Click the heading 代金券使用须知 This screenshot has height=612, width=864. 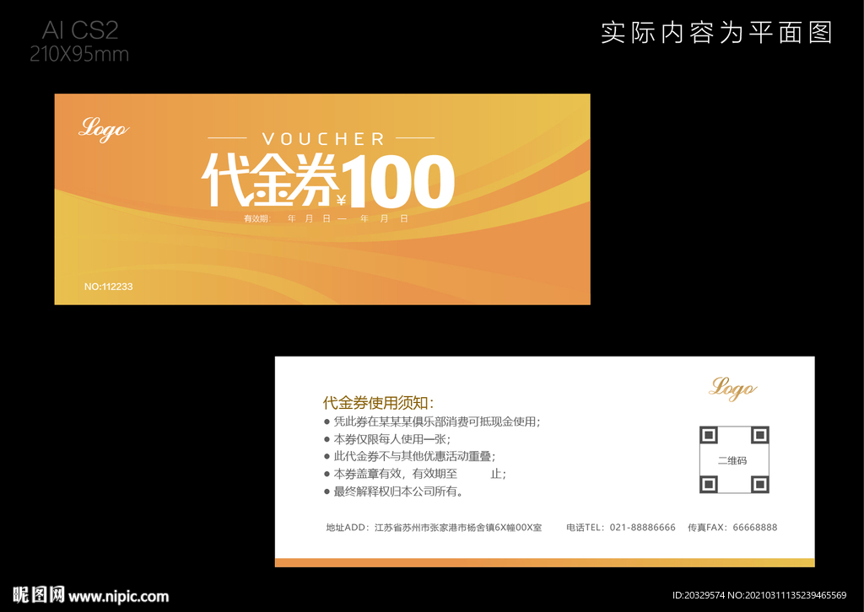[x=378, y=403]
